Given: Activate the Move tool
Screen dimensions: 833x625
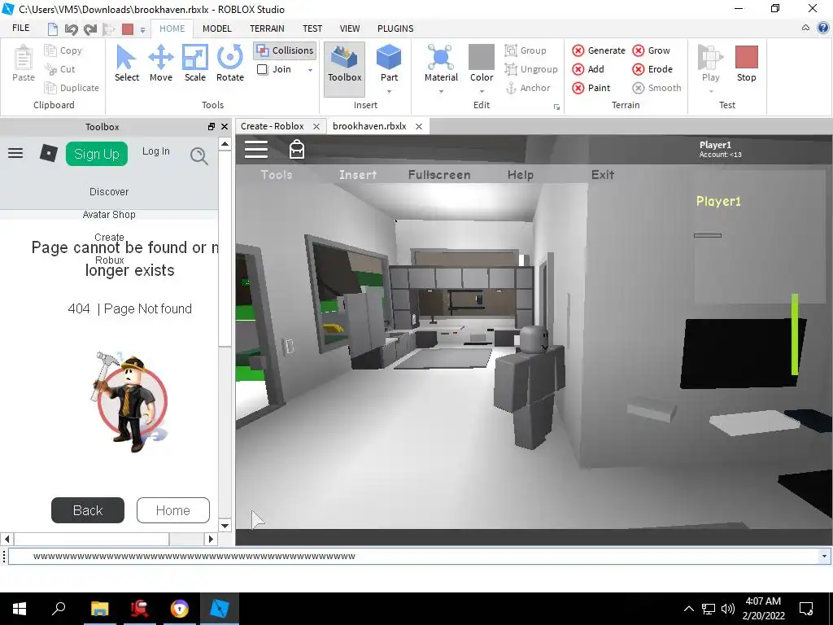Looking at the screenshot, I should coord(160,63).
